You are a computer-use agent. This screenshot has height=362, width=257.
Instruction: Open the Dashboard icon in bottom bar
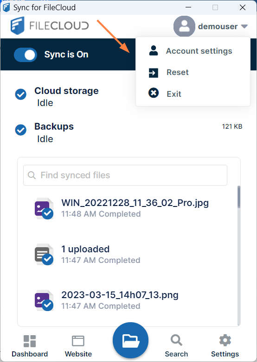pos(30,341)
